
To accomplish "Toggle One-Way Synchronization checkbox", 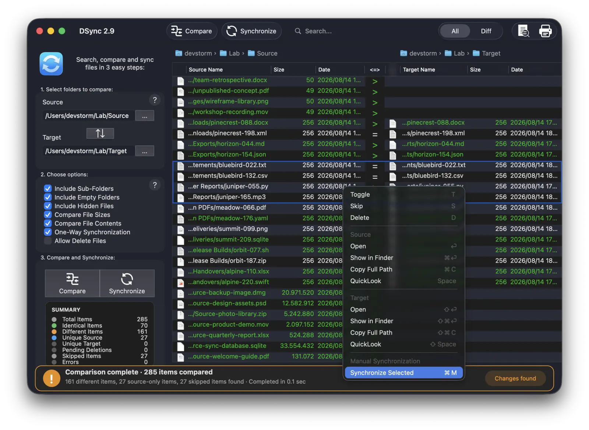I will [x=48, y=232].
